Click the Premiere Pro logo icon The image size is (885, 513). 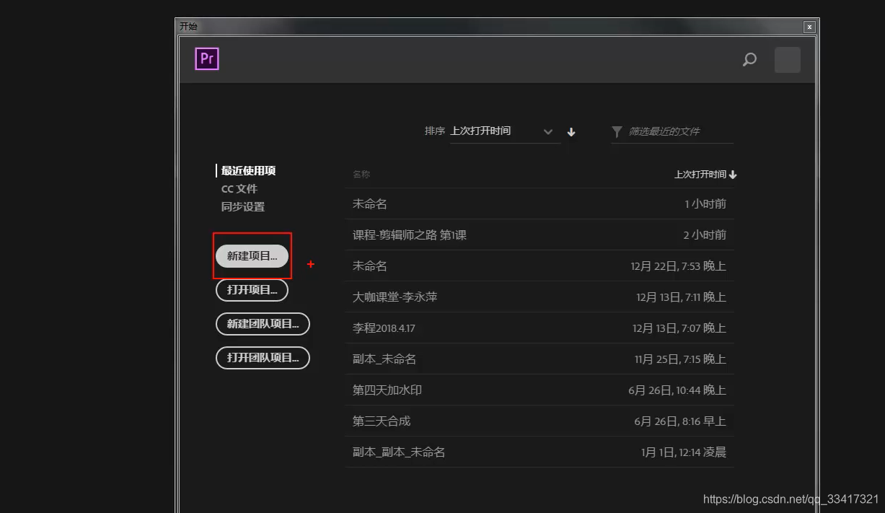(207, 58)
